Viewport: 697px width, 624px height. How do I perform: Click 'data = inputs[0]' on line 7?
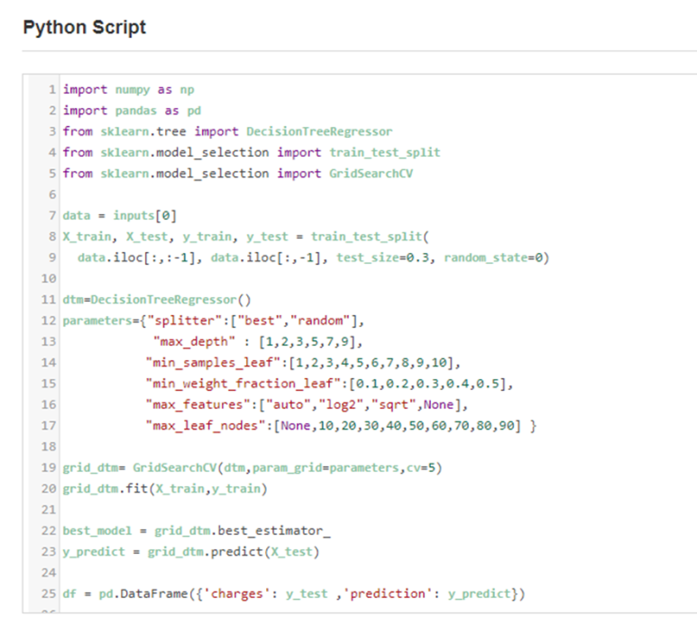point(120,216)
